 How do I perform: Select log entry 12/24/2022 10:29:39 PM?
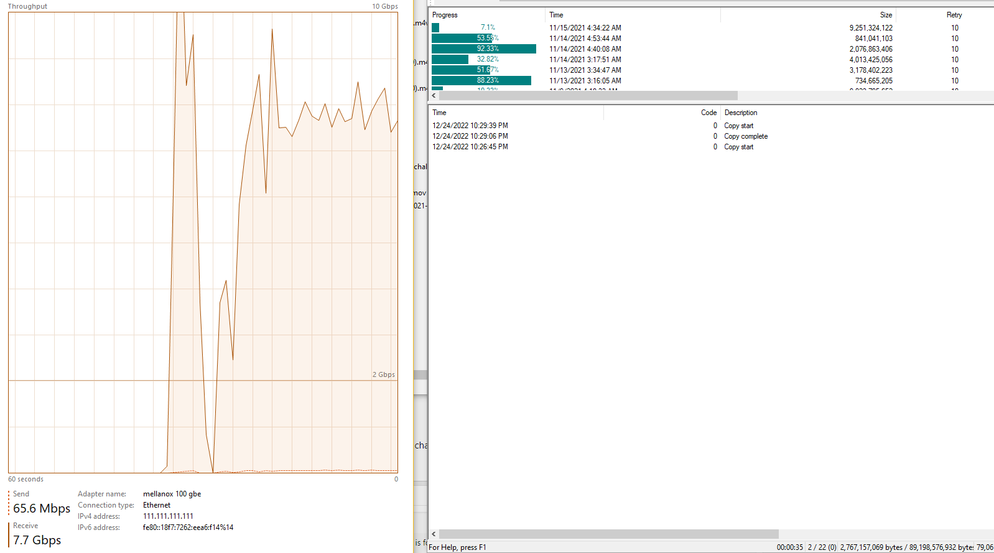[470, 126]
